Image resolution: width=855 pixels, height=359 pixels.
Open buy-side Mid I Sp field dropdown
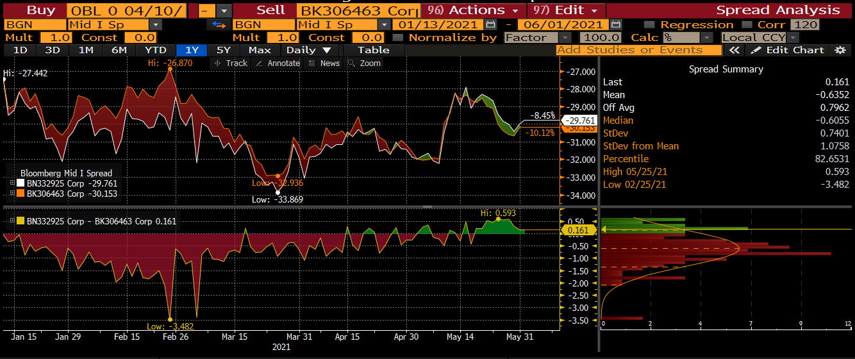[156, 24]
